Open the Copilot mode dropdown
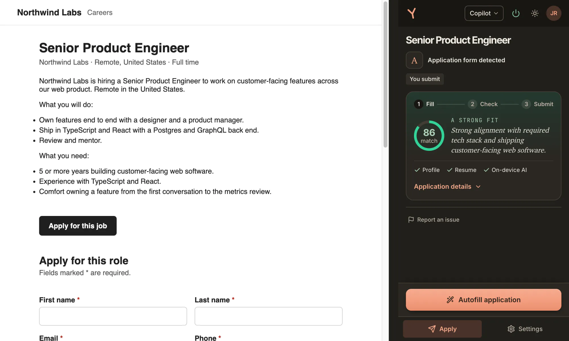The width and height of the screenshot is (569, 341). click(484, 13)
